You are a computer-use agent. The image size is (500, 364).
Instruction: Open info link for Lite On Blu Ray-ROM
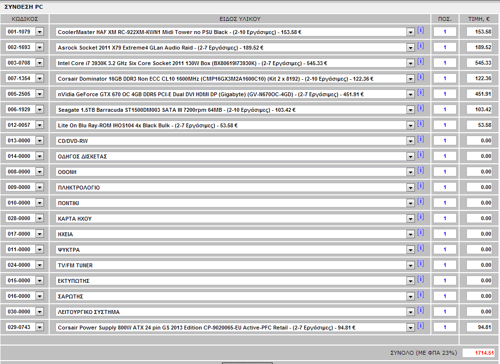pos(421,124)
